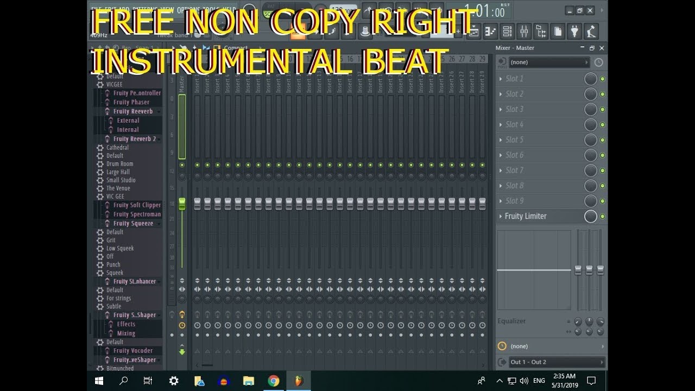Mute Insert 29 track LED
This screenshot has height=391, width=695.
pyautogui.click(x=482, y=165)
